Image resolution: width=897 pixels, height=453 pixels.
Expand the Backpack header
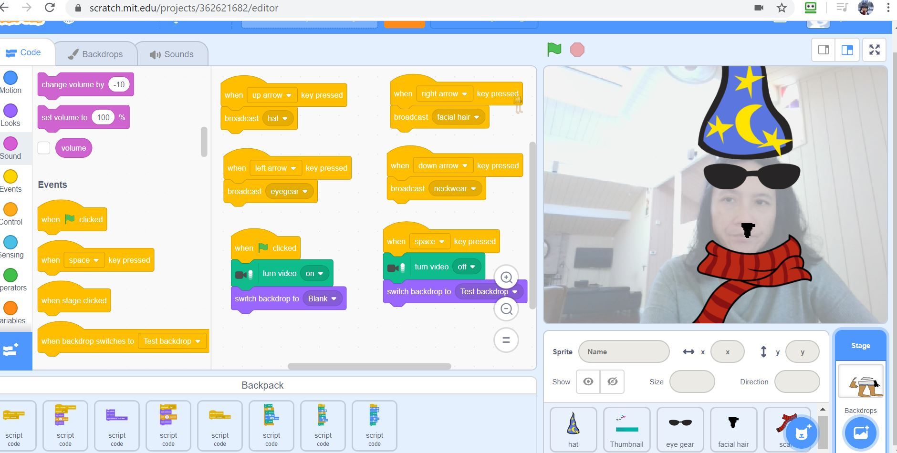262,385
